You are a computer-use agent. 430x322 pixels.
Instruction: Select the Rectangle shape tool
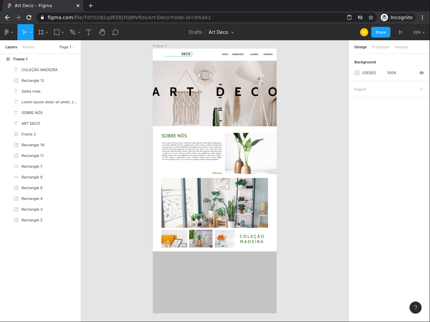[57, 32]
